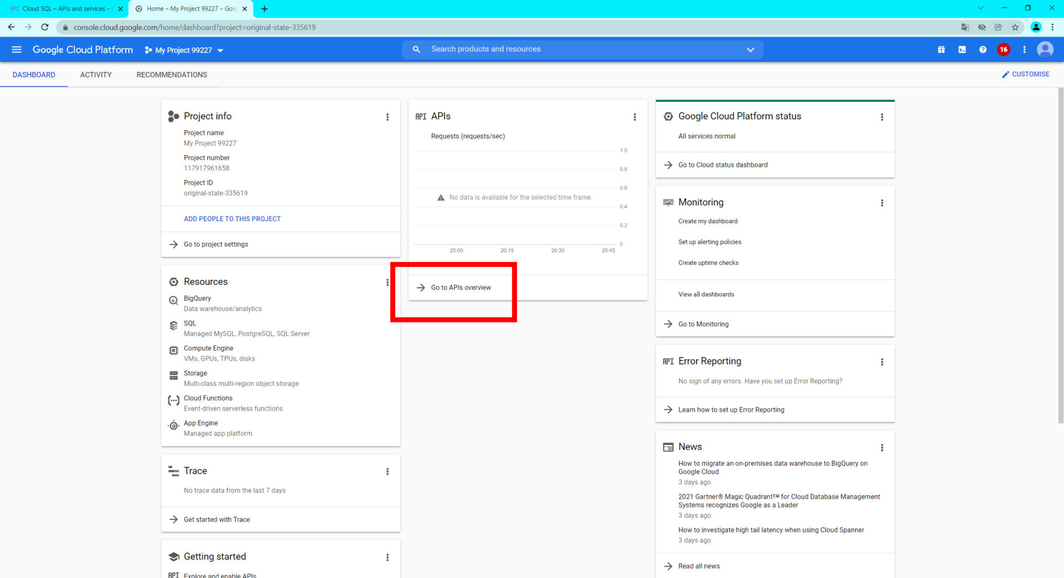The height and width of the screenshot is (578, 1064).
Task: Select the Home – My Project 99227 browser tab
Action: pyautogui.click(x=191, y=9)
